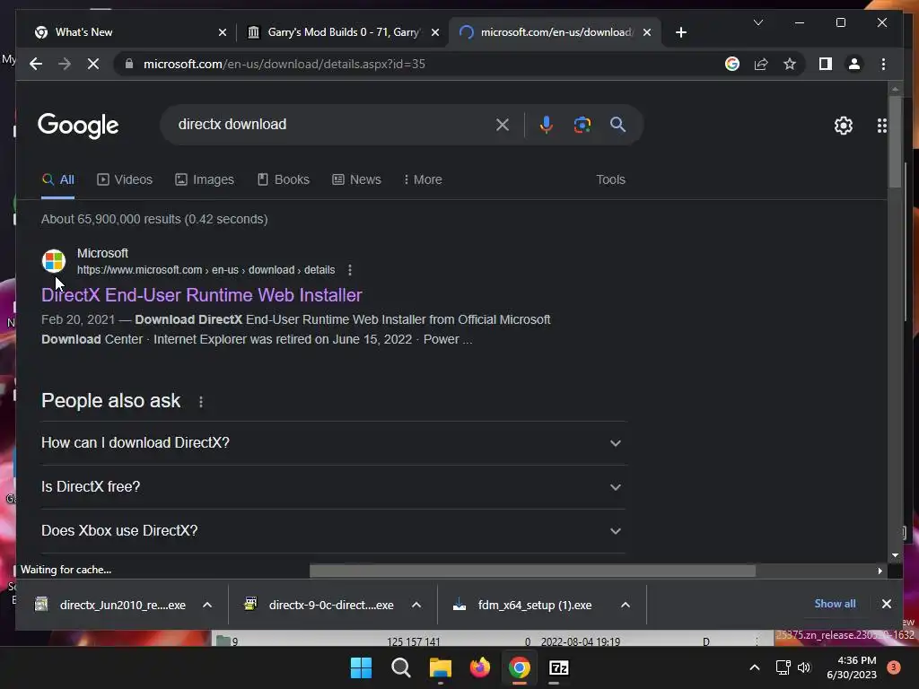The height and width of the screenshot is (689, 919).
Task: Click the magnifier search button
Action: pos(617,124)
